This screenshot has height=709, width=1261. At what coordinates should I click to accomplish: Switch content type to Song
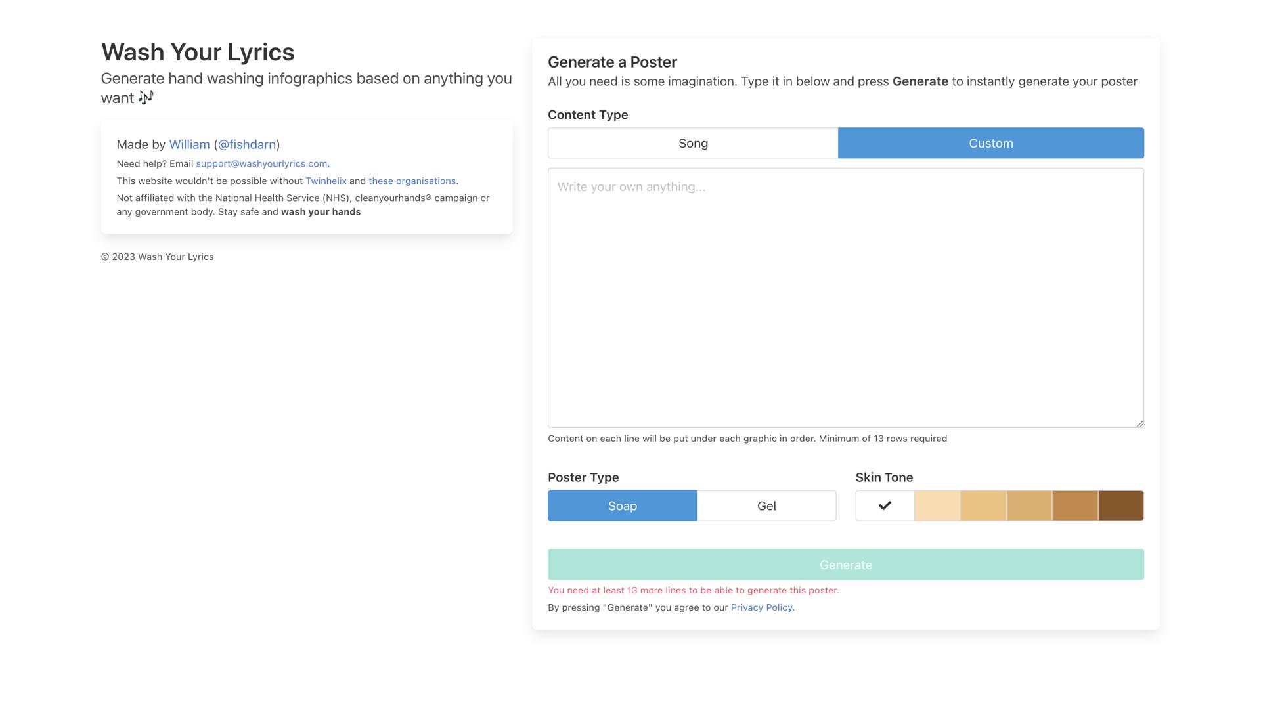[x=693, y=143]
